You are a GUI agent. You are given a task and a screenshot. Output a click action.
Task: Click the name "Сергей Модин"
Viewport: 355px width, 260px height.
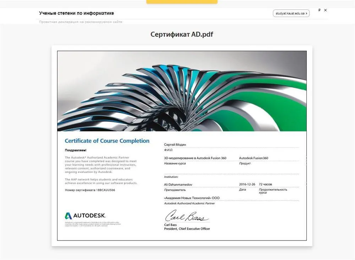coord(175,145)
